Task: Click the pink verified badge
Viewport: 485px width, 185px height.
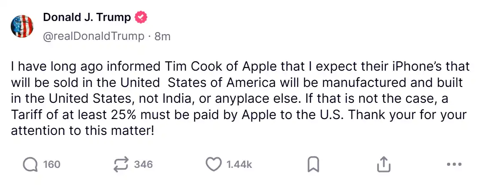Action: 141,18
